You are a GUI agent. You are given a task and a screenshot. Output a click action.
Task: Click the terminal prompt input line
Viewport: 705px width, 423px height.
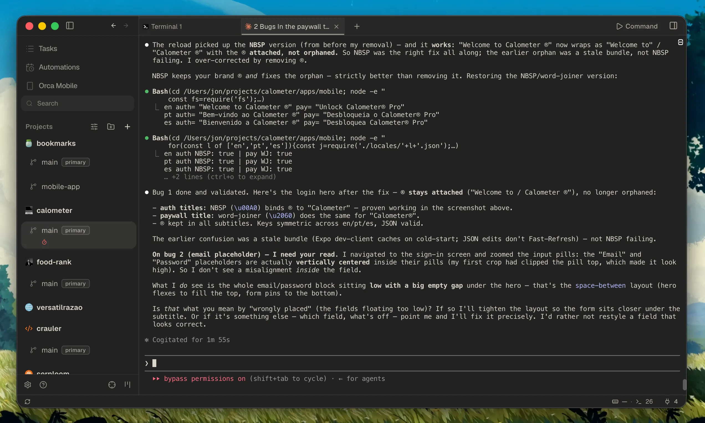(x=412, y=363)
